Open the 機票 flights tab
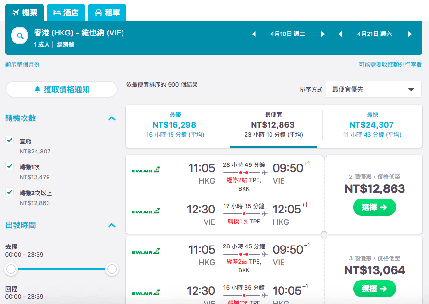Image resolution: width=429 pixels, height=304 pixels. coord(25,12)
